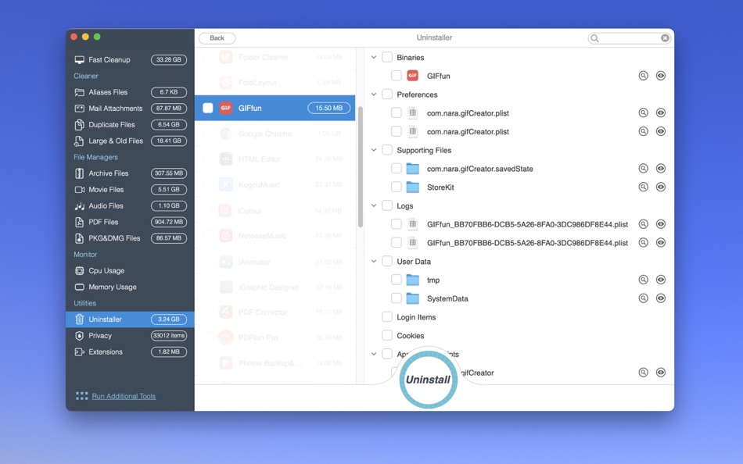Open Duplicate Files section

[x=131, y=124]
